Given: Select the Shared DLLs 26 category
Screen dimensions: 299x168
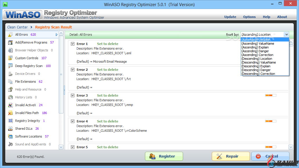Looking at the screenshot, I should (32, 129).
